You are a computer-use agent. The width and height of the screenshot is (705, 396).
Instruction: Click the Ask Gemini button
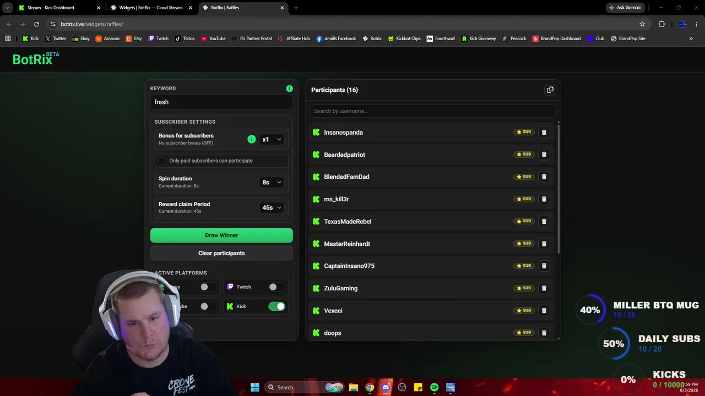tap(625, 8)
